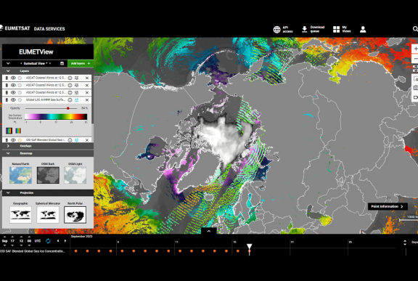Click clock icon on Global L3C AVHRR layer
This screenshot has height=281, width=418.
[x=20, y=100]
